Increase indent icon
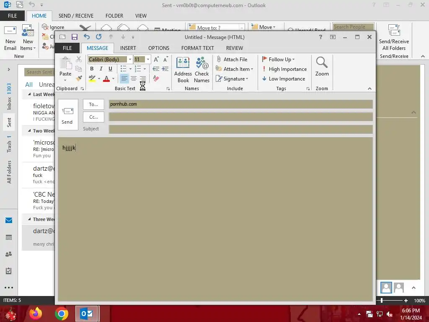Image resolution: width=429 pixels, height=322 pixels. point(165,69)
